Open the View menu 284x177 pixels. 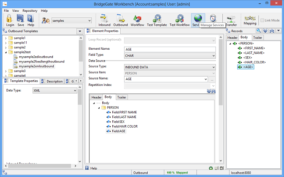(16, 10)
